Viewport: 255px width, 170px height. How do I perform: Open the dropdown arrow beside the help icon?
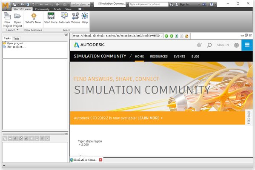pyautogui.click(x=215, y=5)
